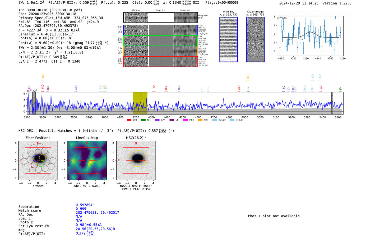The width and height of the screenshot is (370, 252).
Task: Click the orange HeII legend swatch
Action: [x=200, y=120]
